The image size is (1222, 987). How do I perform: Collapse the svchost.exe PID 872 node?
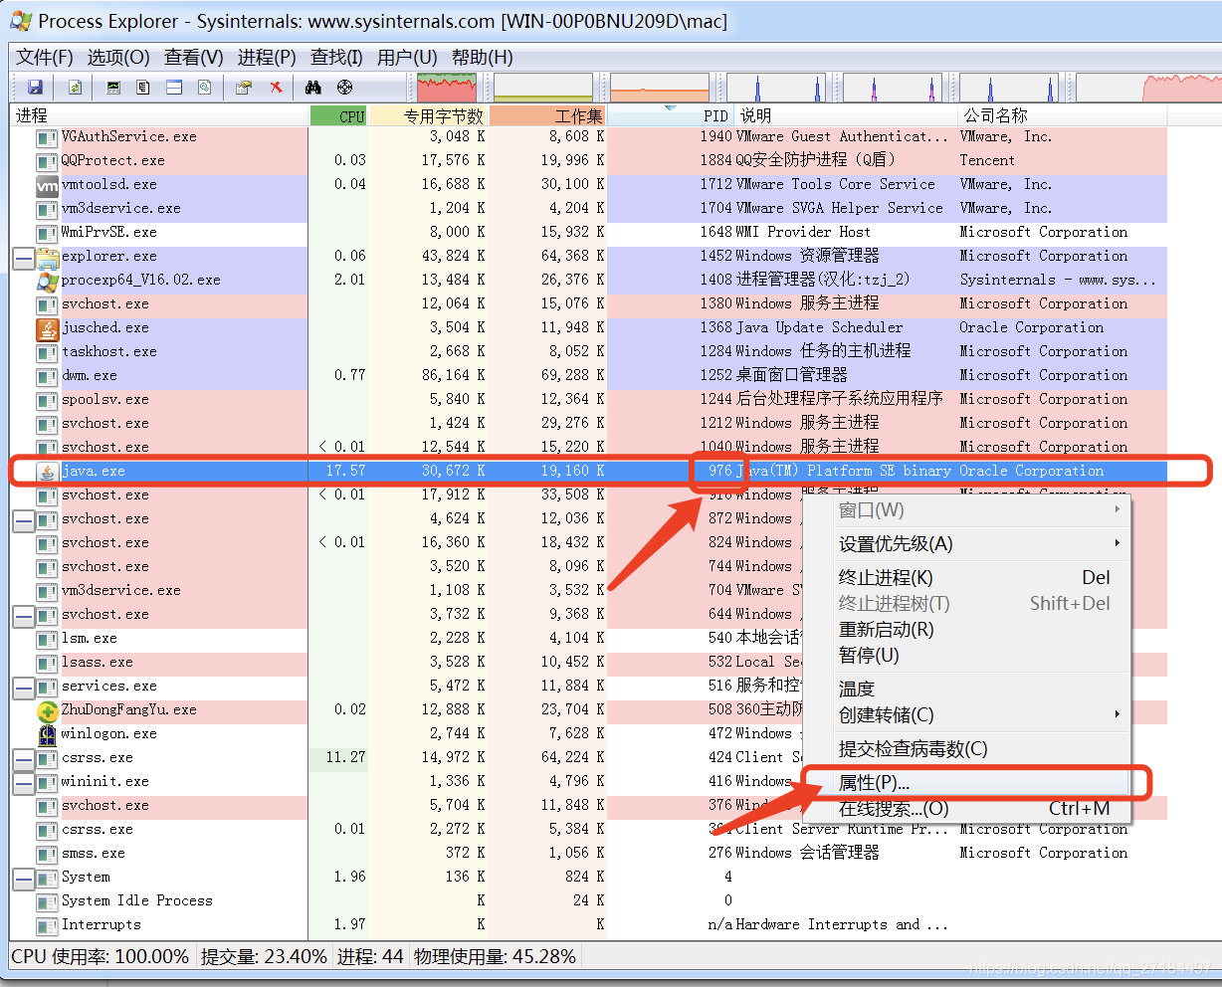(23, 520)
